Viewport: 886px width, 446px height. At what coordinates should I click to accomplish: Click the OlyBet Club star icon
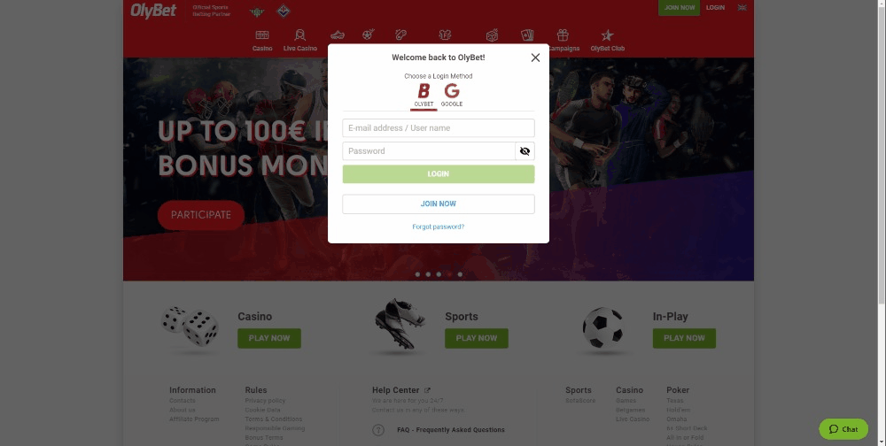[608, 35]
